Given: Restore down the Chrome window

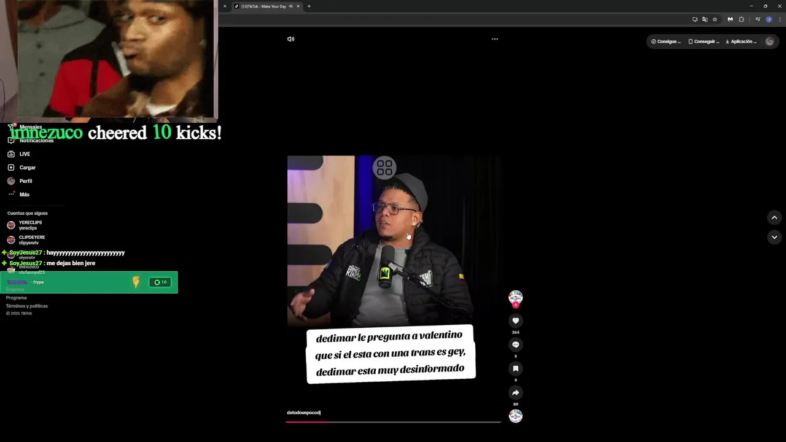Looking at the screenshot, I should tap(765, 6).
